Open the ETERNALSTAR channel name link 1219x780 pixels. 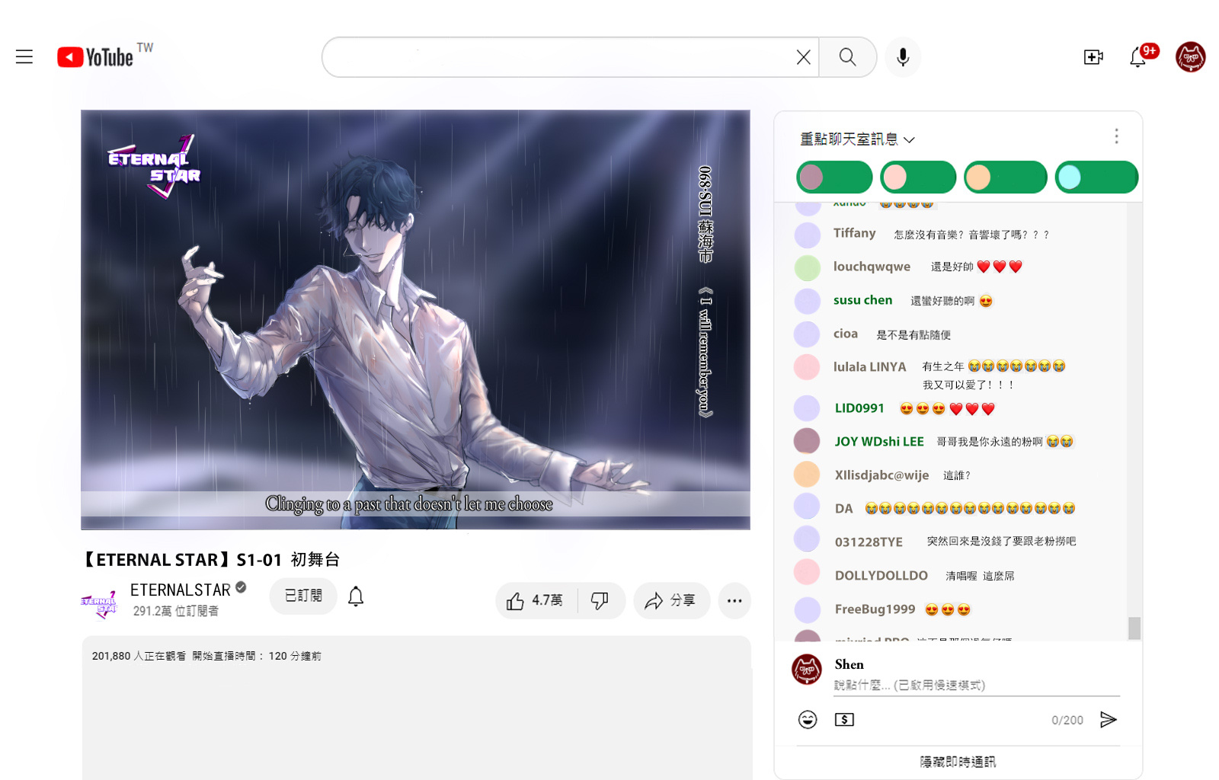coord(180,590)
